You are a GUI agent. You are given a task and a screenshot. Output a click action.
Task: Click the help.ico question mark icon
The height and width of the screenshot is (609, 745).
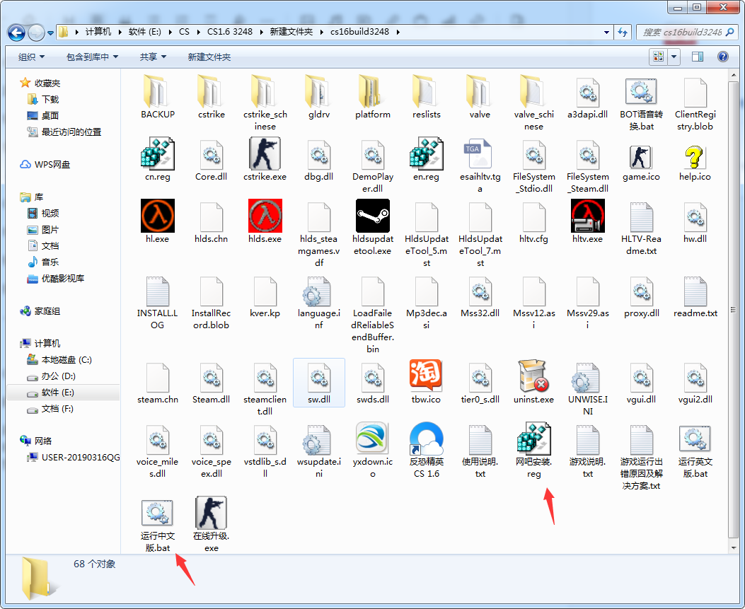point(695,153)
